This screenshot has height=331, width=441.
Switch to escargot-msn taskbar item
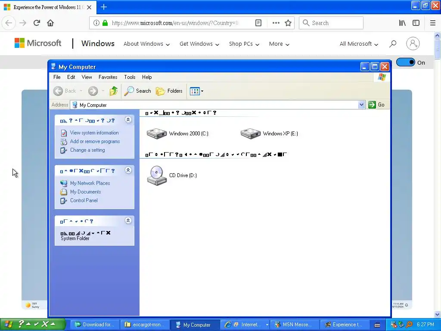click(x=145, y=325)
